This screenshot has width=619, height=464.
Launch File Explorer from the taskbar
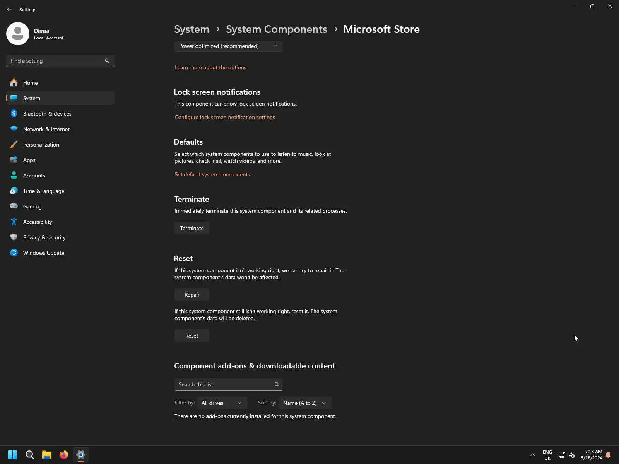[47, 455]
